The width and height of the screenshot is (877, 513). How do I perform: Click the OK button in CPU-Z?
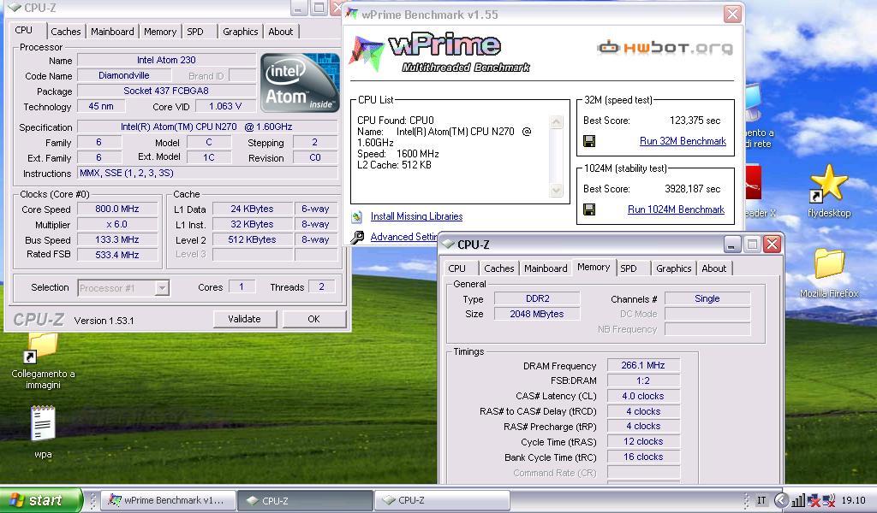pyautogui.click(x=313, y=319)
